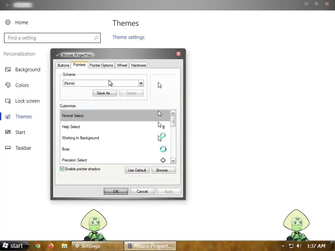
Task: Click the Taskbar icon in Personalization sidebar
Action: click(x=8, y=148)
